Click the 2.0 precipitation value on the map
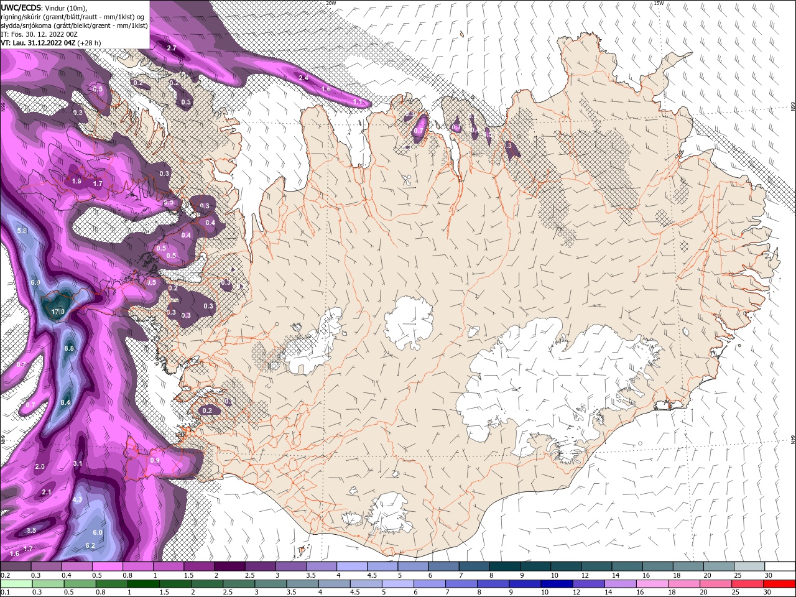This screenshot has height=597, width=796. pos(40,466)
